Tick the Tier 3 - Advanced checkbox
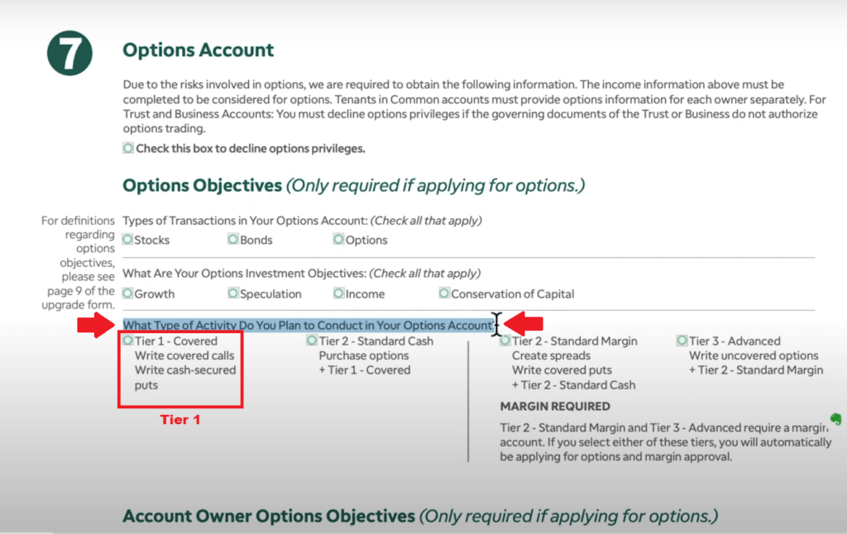 point(682,341)
